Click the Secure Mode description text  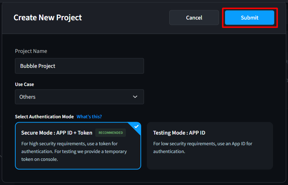point(74,152)
